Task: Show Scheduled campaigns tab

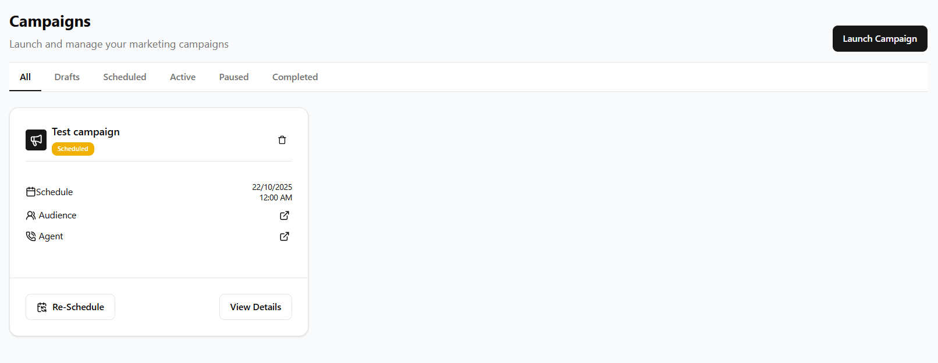Action: tap(125, 77)
